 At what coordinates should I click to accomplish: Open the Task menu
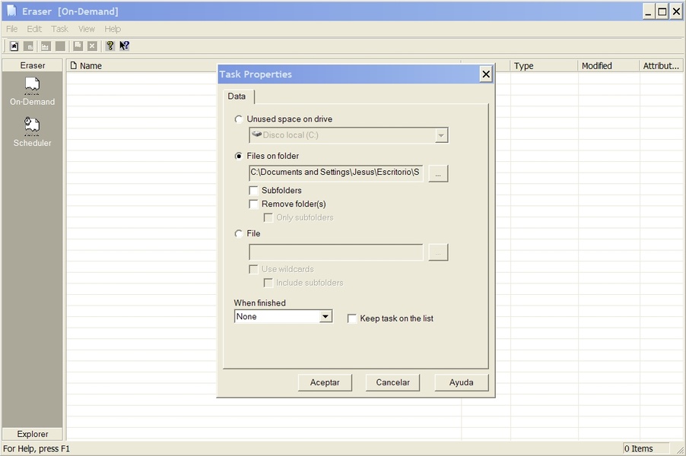coord(59,29)
